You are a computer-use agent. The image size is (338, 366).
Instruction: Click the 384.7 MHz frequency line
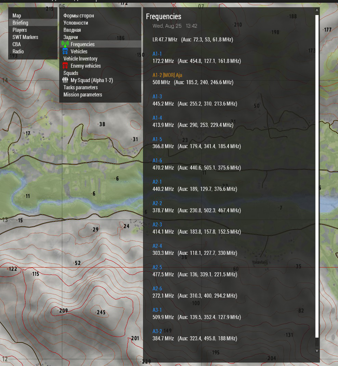(195, 338)
